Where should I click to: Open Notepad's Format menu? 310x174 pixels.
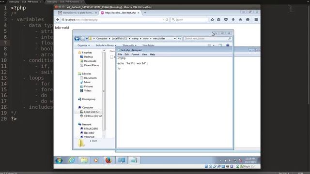(x=135, y=55)
